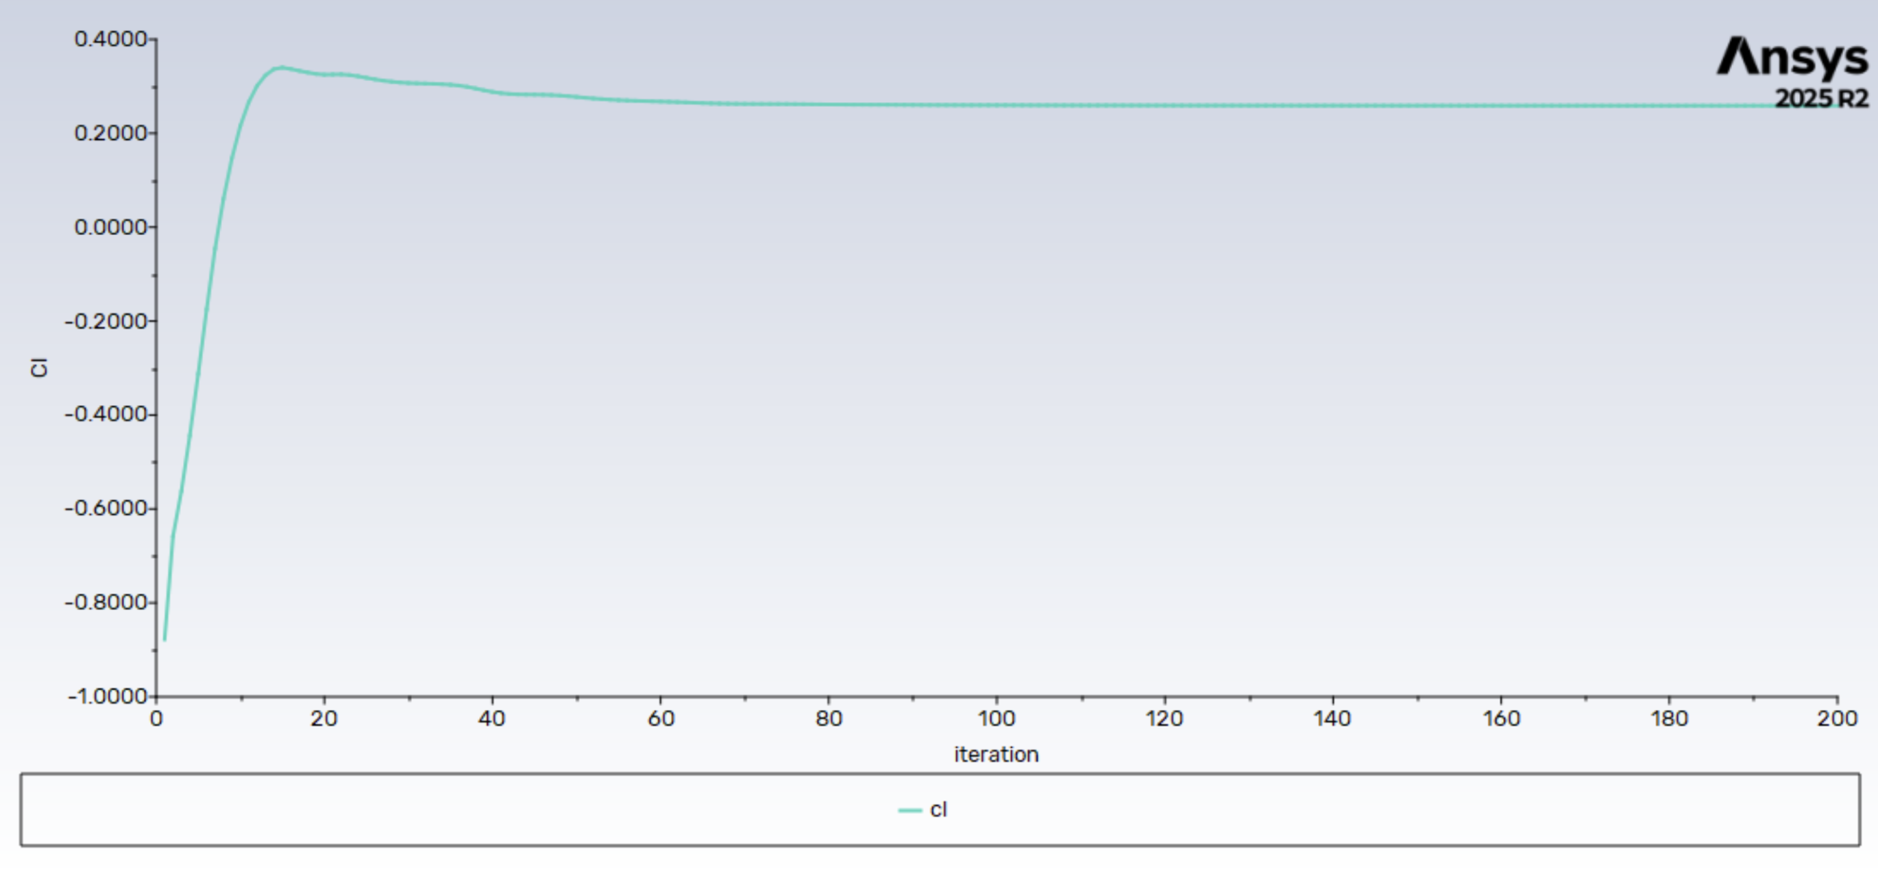Click the cl curve peak near iteration 15
The image size is (1878, 869).
tap(281, 68)
